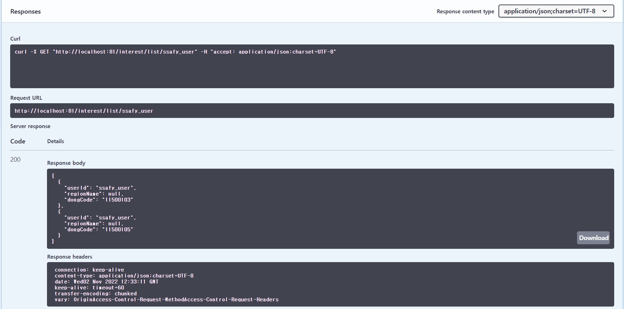Select the curl command text block
This screenshot has height=309, width=624.
(312, 66)
